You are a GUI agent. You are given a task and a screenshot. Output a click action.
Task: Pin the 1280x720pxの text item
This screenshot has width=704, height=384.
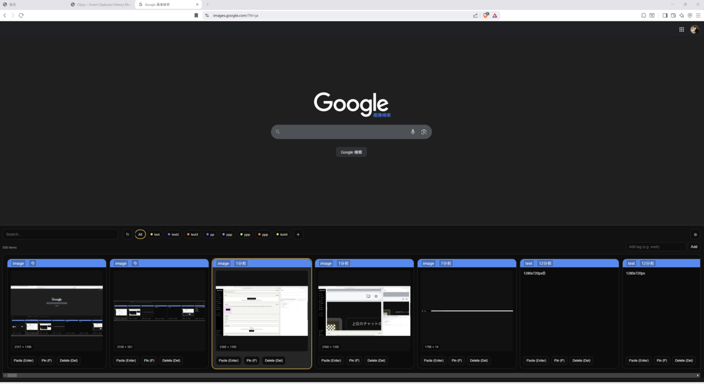point(559,360)
